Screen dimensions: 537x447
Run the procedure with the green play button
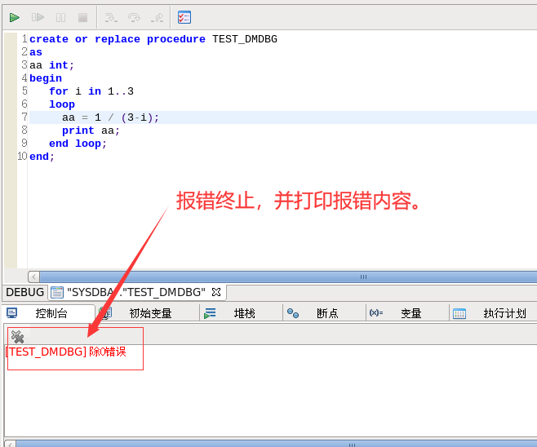(x=15, y=17)
